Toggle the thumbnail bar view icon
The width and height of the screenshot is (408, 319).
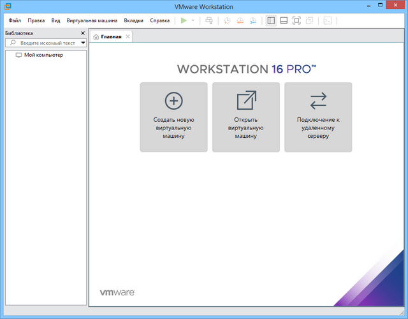(284, 20)
